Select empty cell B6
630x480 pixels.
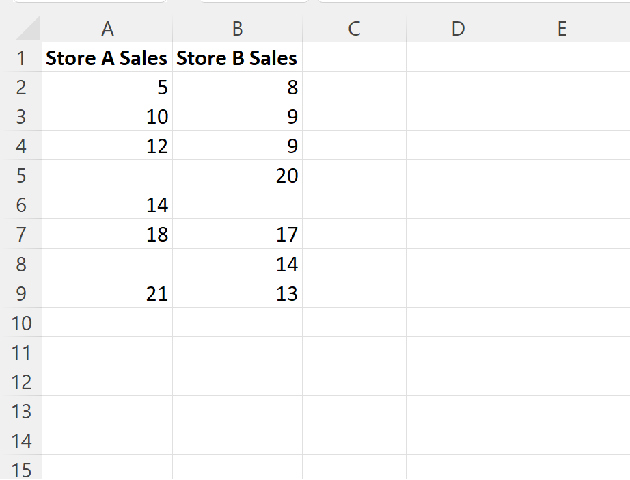237,204
